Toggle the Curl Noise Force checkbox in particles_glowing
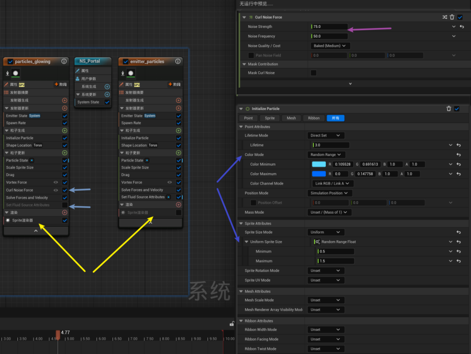The height and width of the screenshot is (354, 471). 65,190
